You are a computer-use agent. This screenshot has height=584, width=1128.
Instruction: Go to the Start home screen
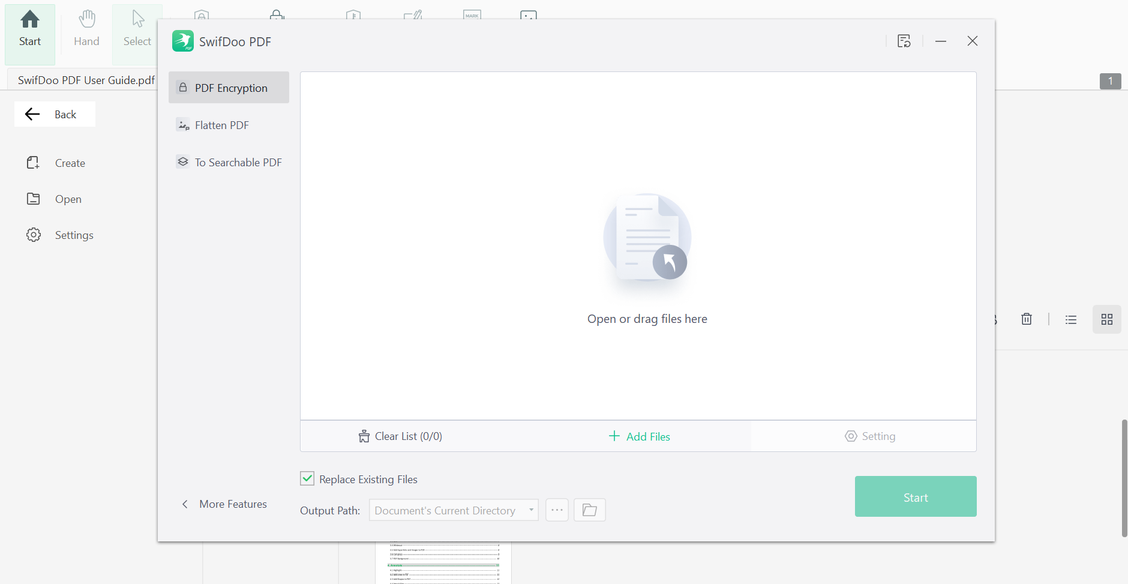29,27
